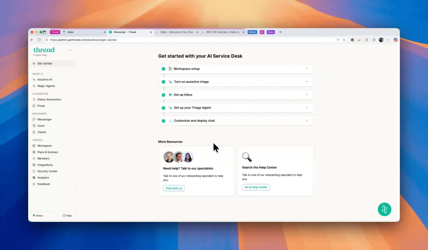Click the Workspace setup green checkmark
This screenshot has height=250, width=428.
[x=163, y=69]
